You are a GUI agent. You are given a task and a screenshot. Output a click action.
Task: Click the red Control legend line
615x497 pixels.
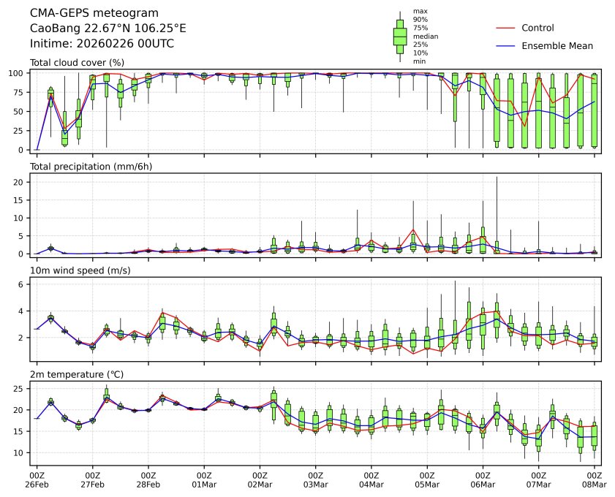tap(506, 28)
